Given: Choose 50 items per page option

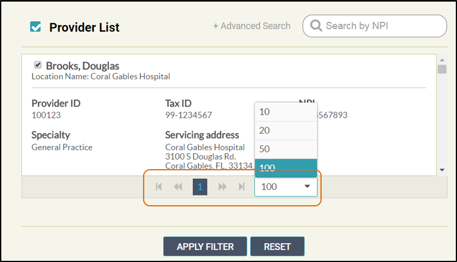Looking at the screenshot, I should [286, 149].
